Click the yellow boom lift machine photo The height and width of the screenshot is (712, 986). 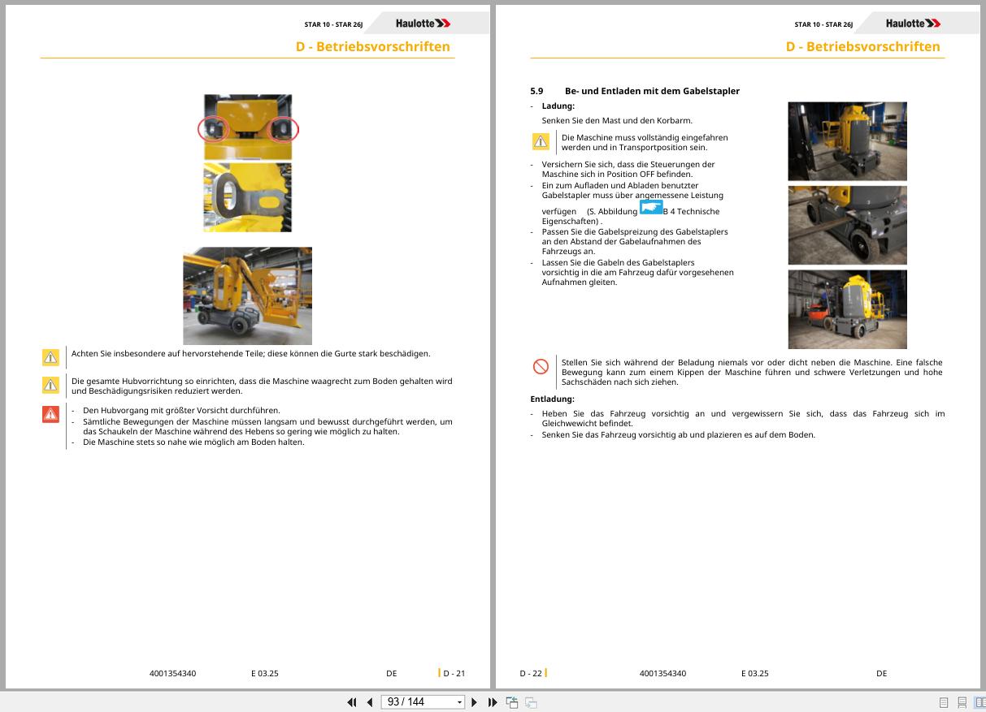pyautogui.click(x=247, y=296)
